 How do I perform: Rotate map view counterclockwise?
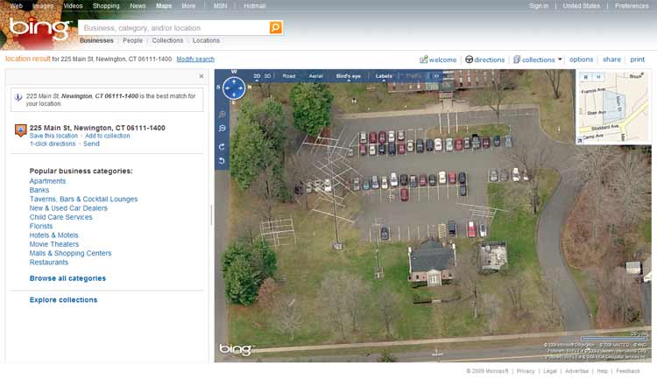point(223,161)
